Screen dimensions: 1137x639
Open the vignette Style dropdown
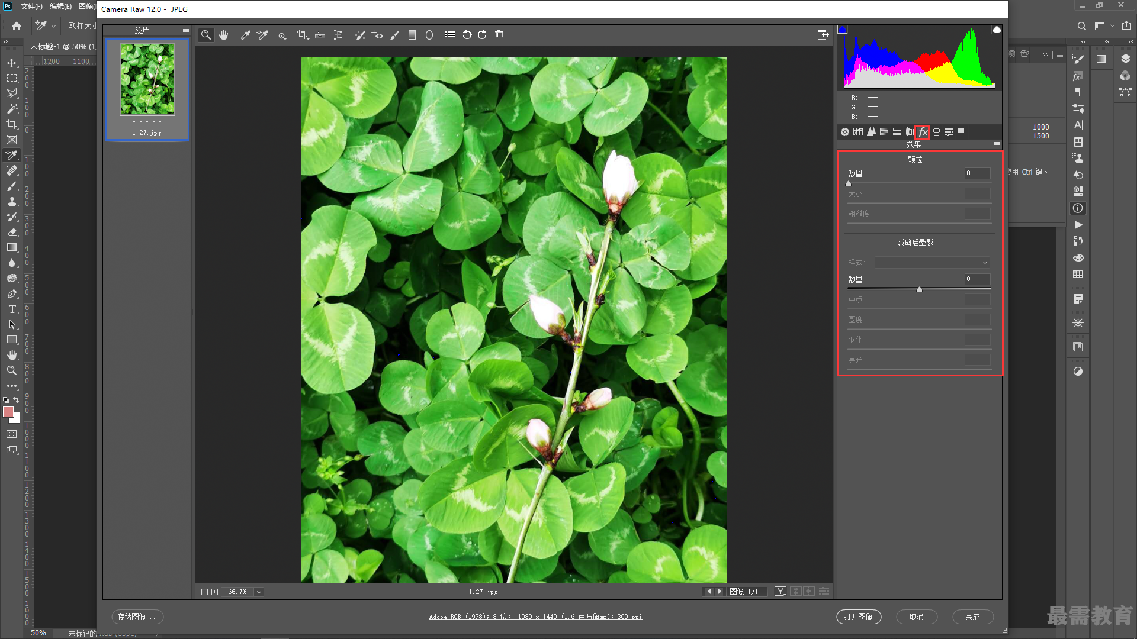(932, 263)
